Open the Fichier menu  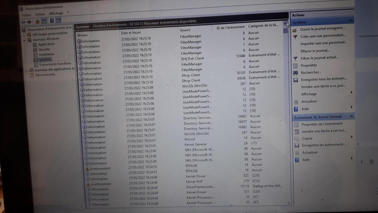point(26,15)
